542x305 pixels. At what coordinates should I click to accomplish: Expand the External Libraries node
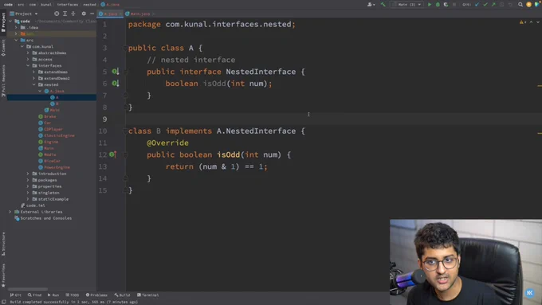point(10,212)
